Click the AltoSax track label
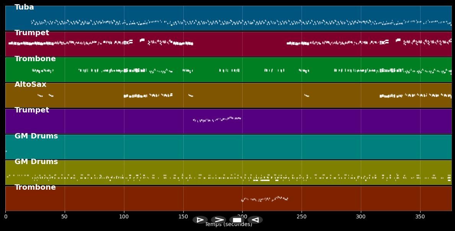This screenshot has width=455, height=231. tap(30, 85)
